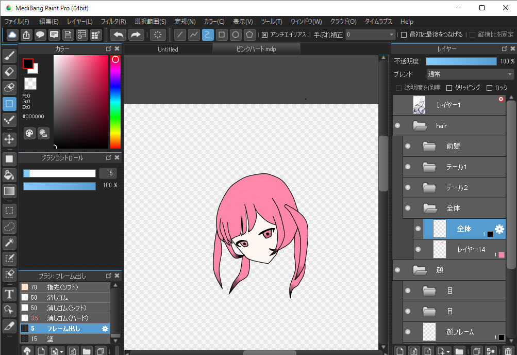This screenshot has width=517, height=355.
Task: Click the Undo arrow in toolbar
Action: [x=119, y=35]
